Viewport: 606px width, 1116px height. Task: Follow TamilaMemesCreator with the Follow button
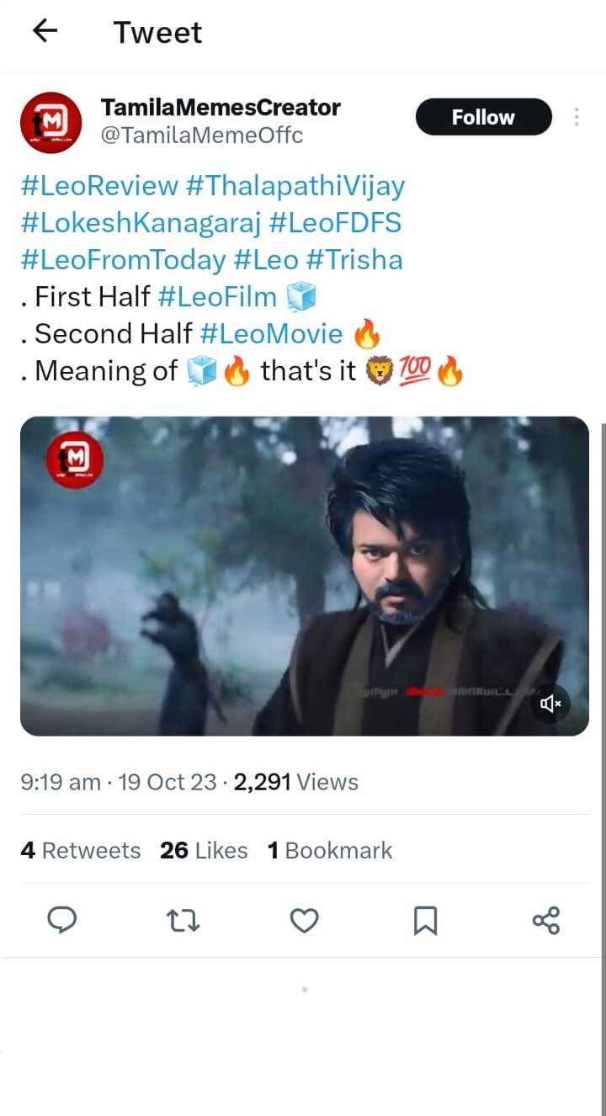click(483, 117)
